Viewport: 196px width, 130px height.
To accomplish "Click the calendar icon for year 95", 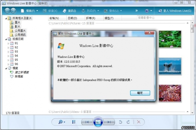I will [12, 60].
